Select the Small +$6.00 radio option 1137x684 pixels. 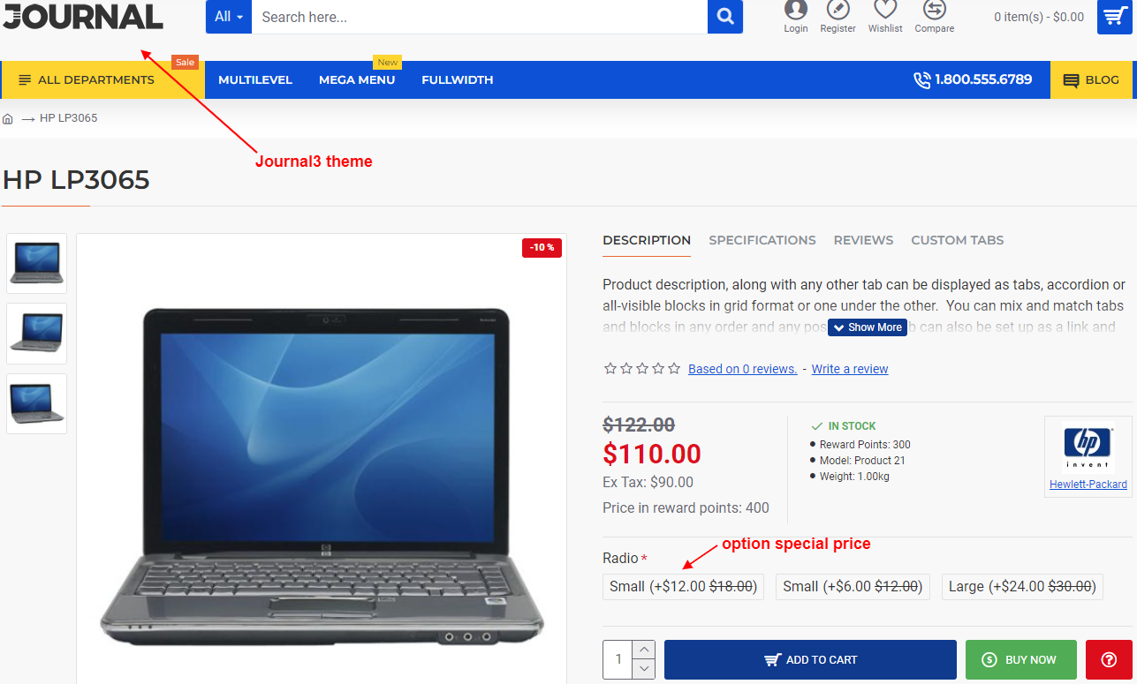[853, 587]
